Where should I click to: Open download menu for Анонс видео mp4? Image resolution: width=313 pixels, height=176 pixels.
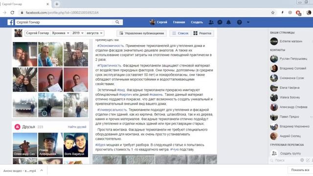coord(42,171)
